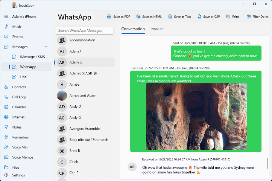Screen dimensions: 272x181
Task: Toggle the hamburger navigation menu
Action: click(6, 17)
